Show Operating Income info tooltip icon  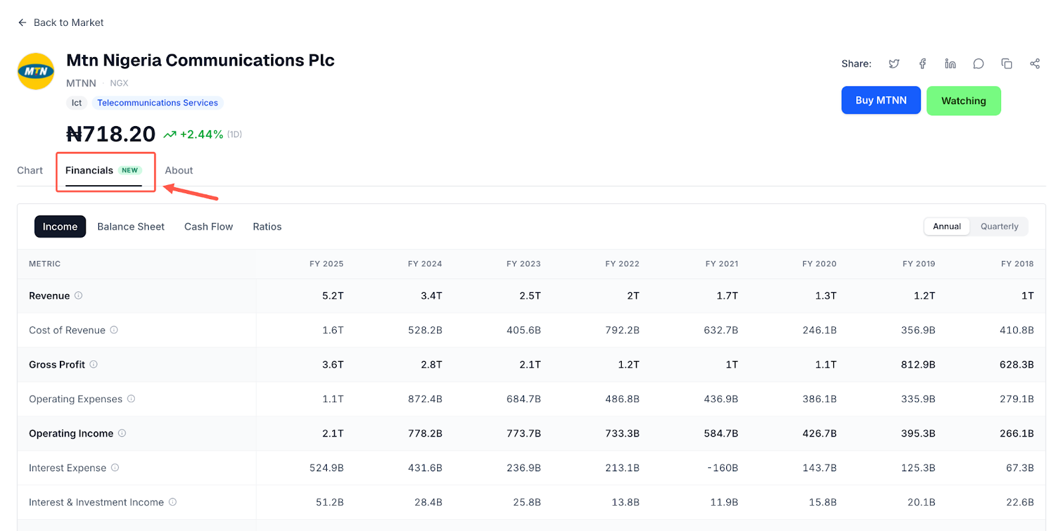coord(122,433)
